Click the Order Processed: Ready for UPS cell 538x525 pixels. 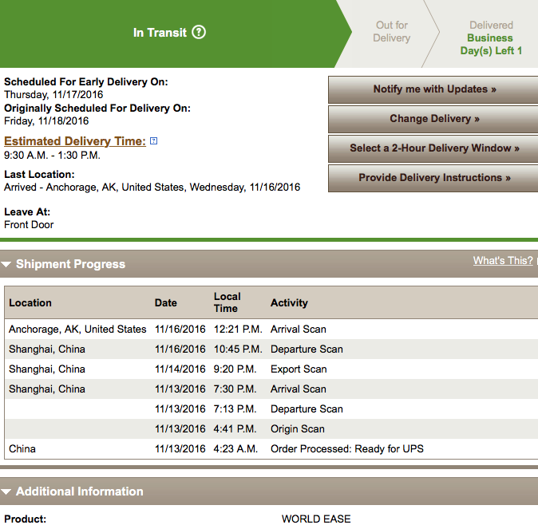(x=347, y=449)
